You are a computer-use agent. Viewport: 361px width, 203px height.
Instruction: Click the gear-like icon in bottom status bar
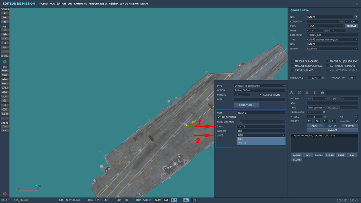(194, 200)
